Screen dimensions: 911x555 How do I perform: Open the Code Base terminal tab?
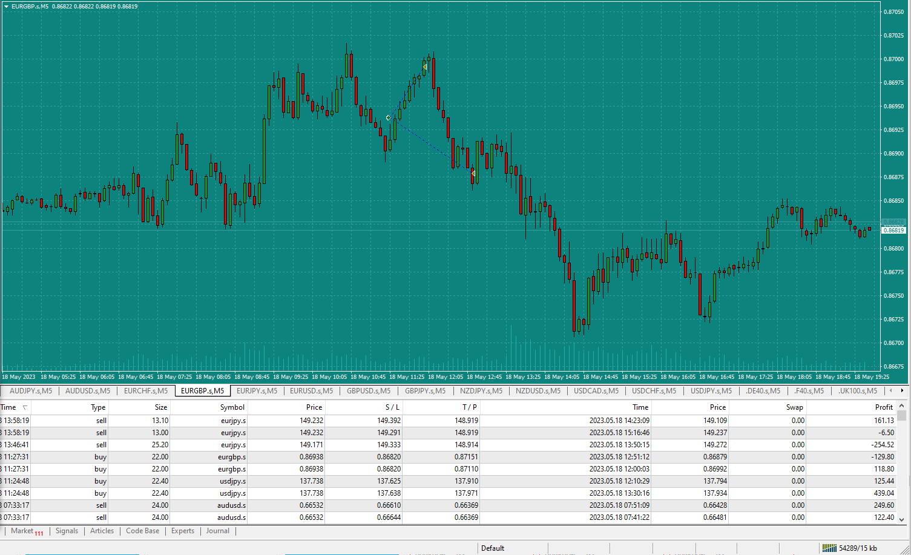coord(143,531)
